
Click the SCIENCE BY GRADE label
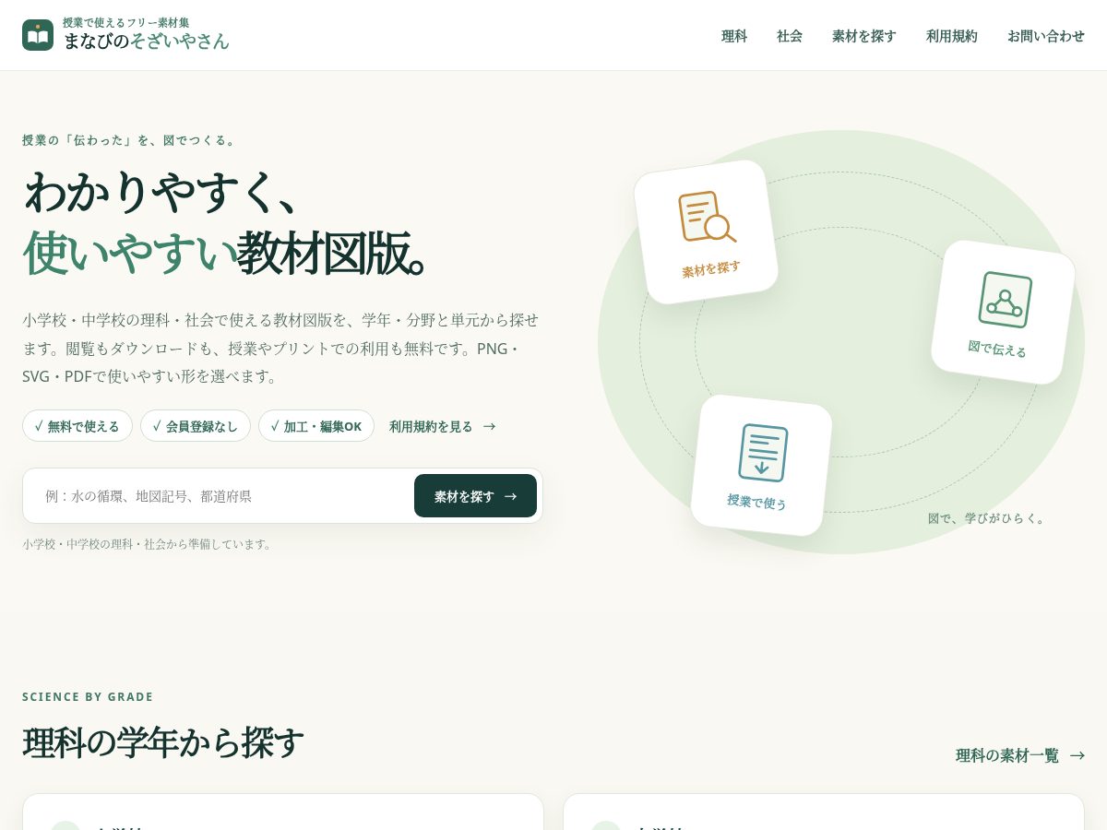coord(88,697)
